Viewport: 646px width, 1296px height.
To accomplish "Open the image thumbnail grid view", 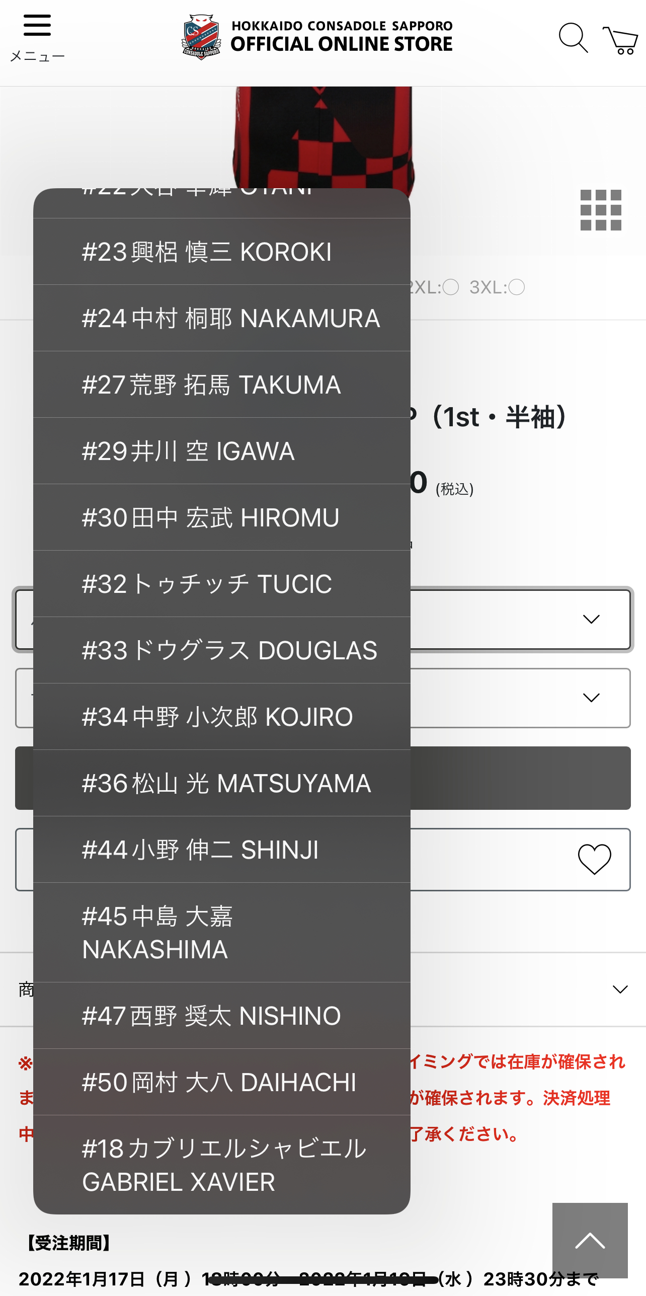I will 601,210.
